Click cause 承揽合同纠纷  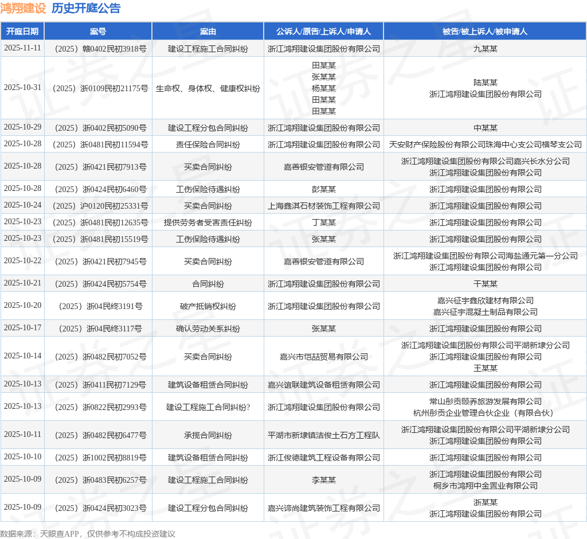pyautogui.click(x=208, y=435)
